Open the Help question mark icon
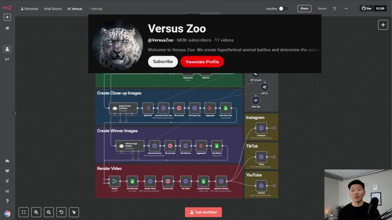 7,201
